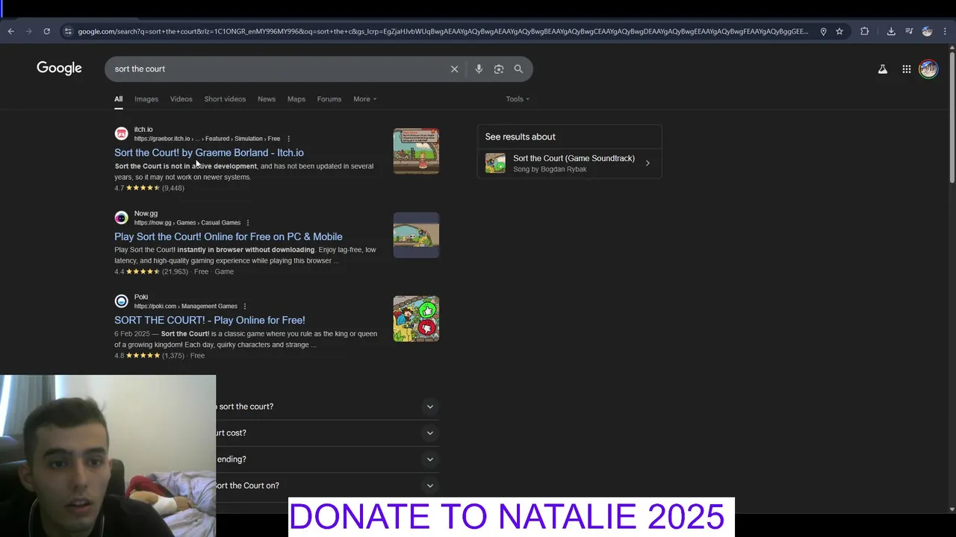Search by image with the lens icon
Viewport: 956px width, 537px height.
[x=499, y=69]
